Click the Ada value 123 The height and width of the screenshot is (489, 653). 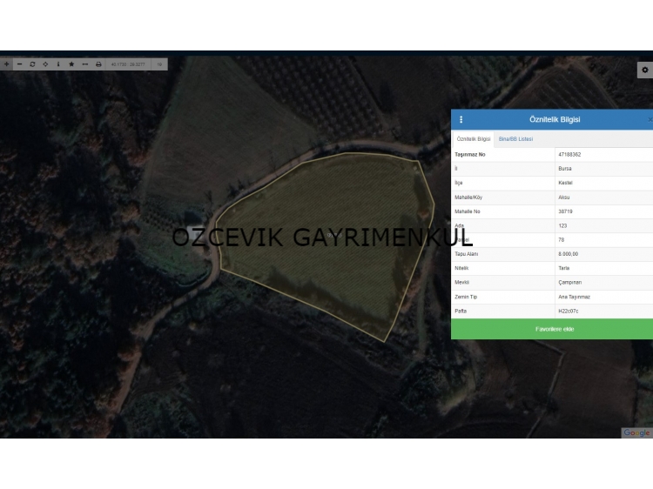click(x=562, y=225)
